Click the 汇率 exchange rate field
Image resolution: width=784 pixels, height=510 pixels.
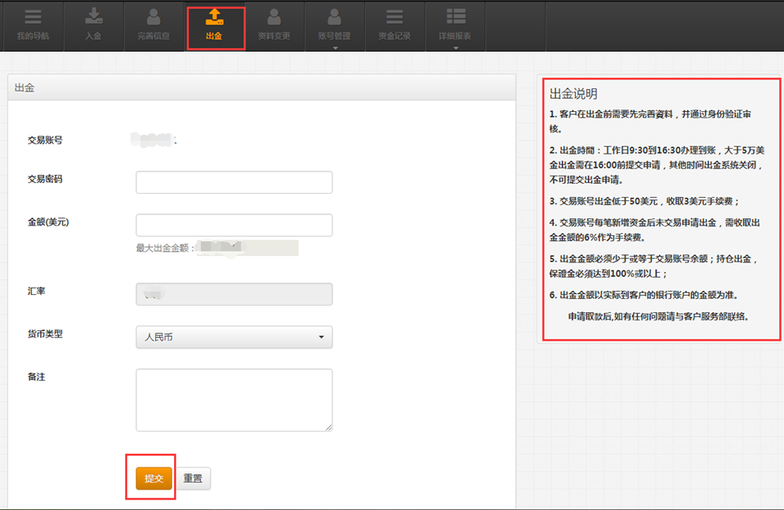tap(234, 294)
